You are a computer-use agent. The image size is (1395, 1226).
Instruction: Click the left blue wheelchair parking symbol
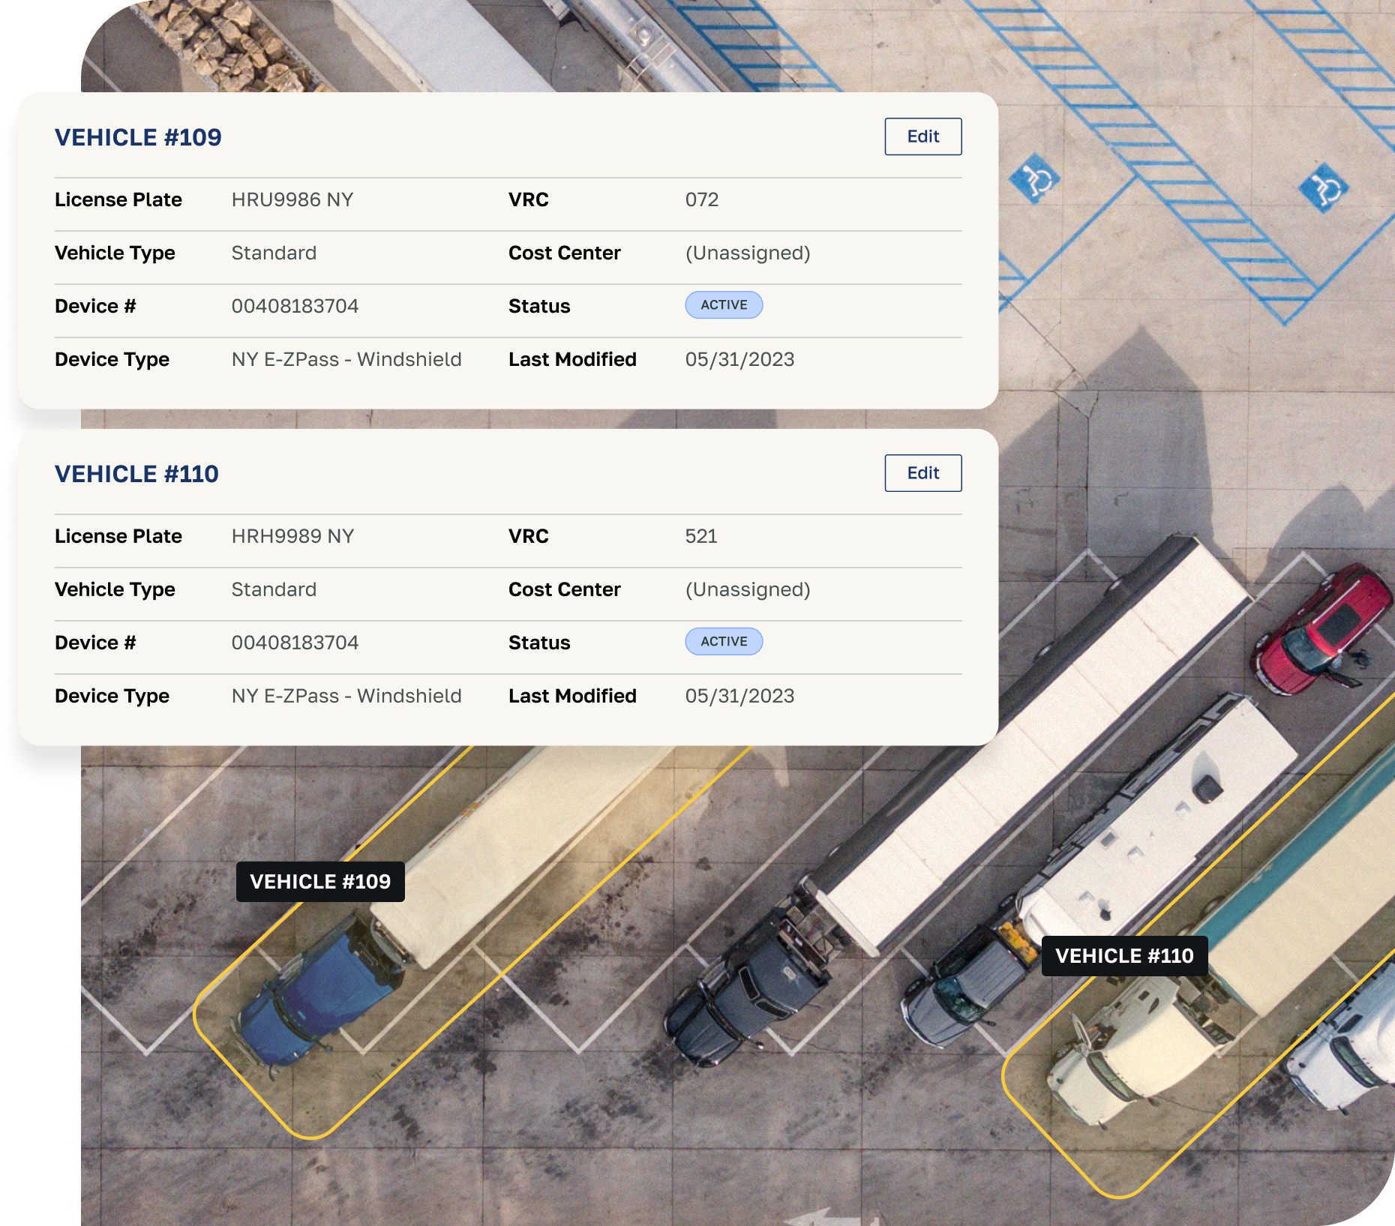coord(1034,180)
